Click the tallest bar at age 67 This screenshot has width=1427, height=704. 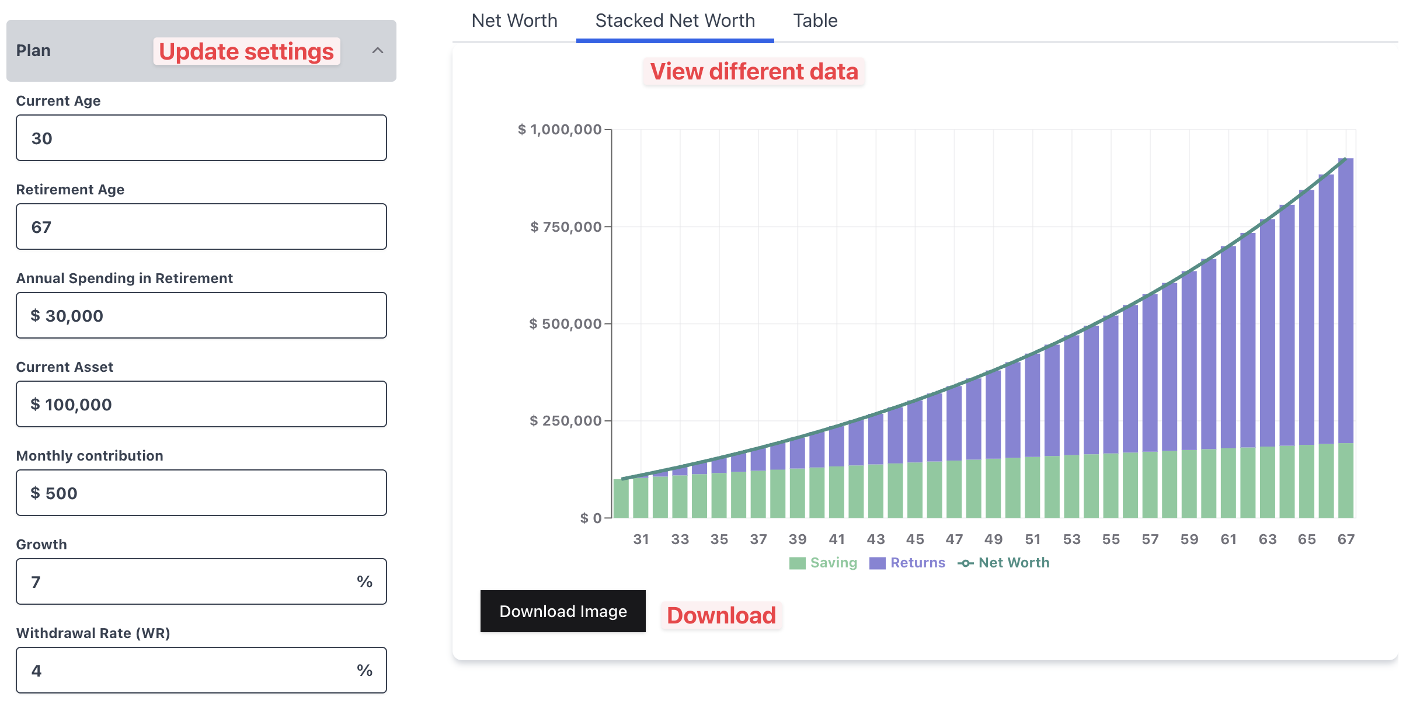[1346, 304]
